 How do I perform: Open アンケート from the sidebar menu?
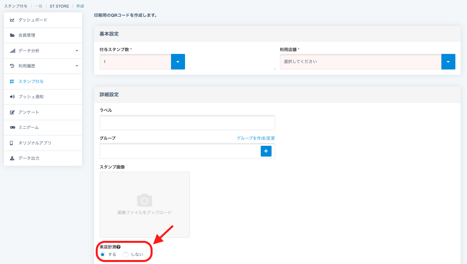click(29, 112)
